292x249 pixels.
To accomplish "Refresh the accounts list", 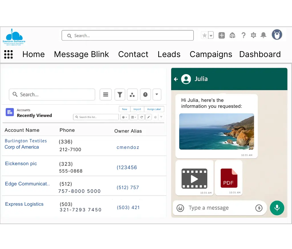I will tap(141, 117).
